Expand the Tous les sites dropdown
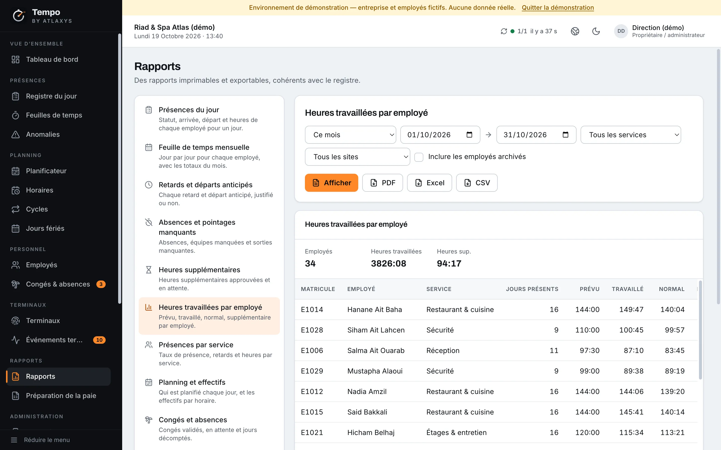The height and width of the screenshot is (450, 721). coord(357,157)
